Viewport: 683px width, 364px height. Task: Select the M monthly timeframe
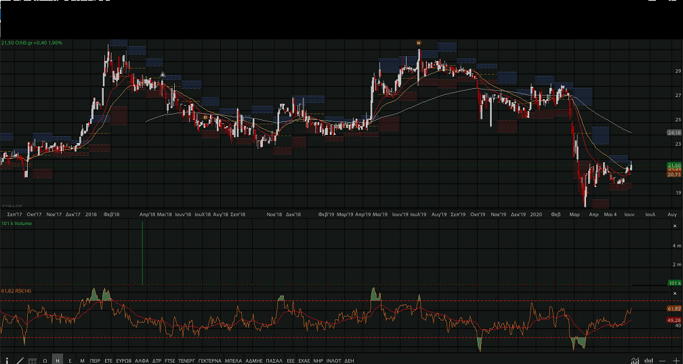pyautogui.click(x=82, y=361)
